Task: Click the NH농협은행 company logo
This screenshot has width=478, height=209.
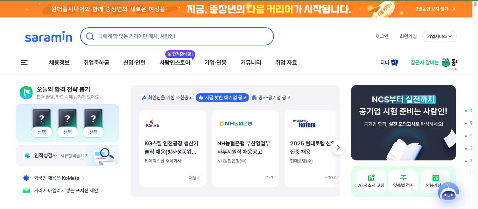Action: (236, 124)
